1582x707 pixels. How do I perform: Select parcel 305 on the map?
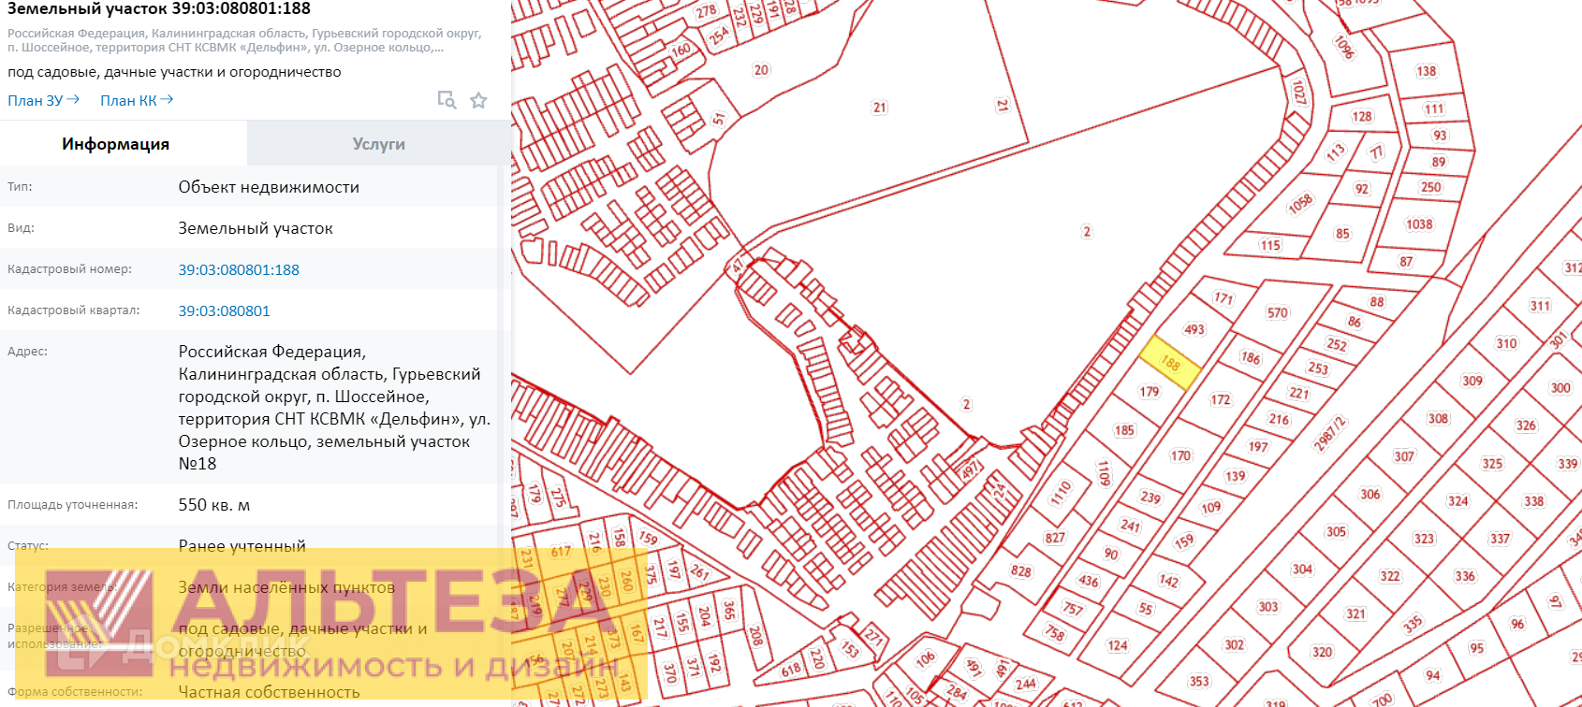tap(1336, 531)
